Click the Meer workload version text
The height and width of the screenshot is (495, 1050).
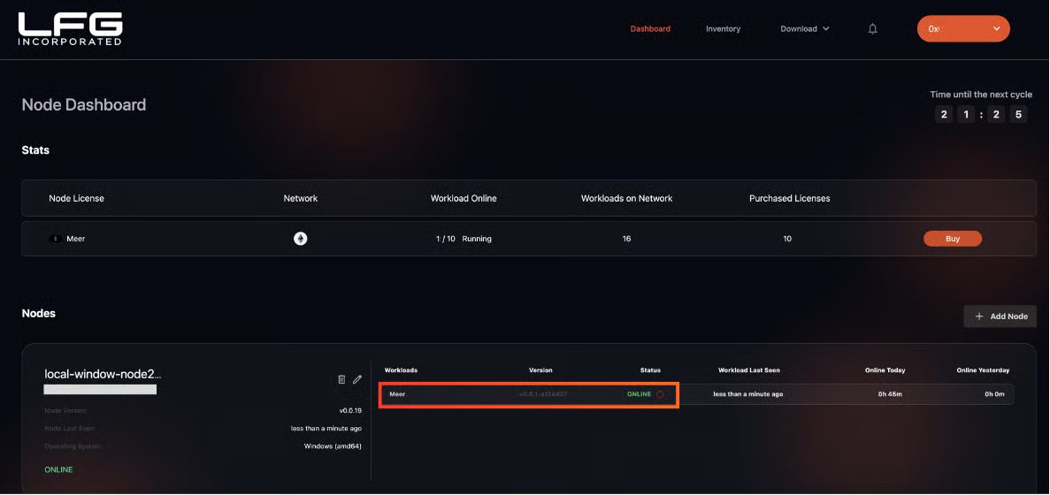543,394
